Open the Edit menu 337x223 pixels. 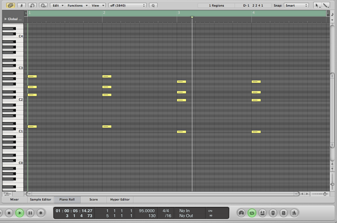coord(57,5)
